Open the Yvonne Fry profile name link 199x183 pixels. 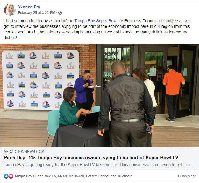pos(29,7)
